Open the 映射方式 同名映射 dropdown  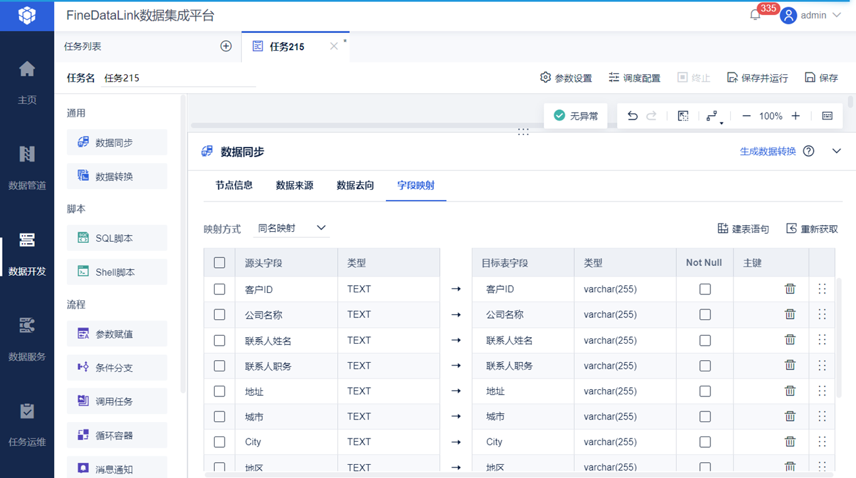tap(291, 228)
